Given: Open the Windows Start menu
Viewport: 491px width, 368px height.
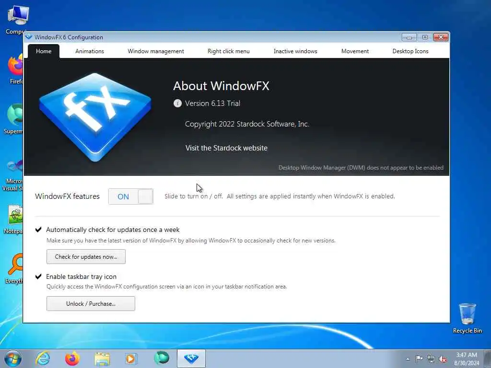Looking at the screenshot, I should click(x=13, y=358).
